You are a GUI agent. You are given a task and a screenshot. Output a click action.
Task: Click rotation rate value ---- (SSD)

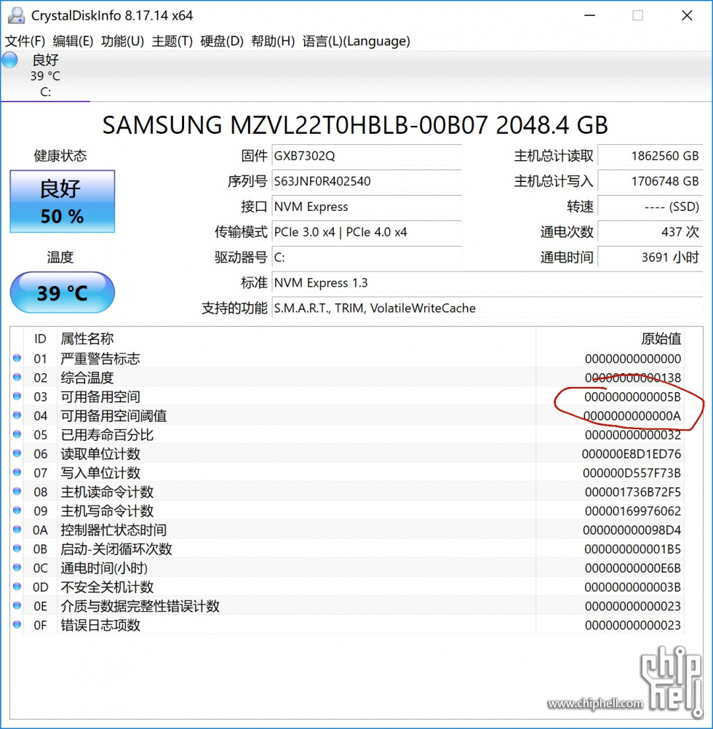tap(650, 207)
